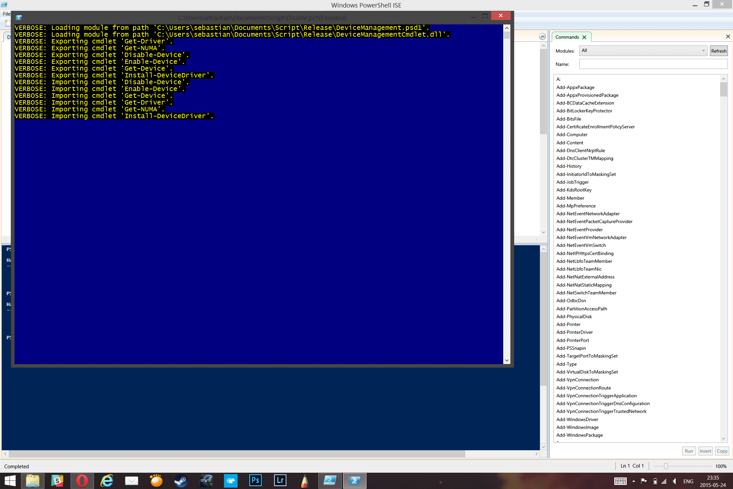Select Add-OdbcDsn command
Viewport: 733px width, 489px height.
tap(571, 301)
